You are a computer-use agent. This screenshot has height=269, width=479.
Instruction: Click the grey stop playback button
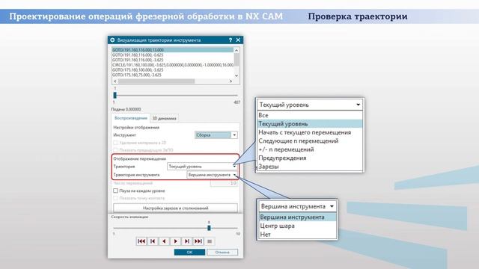210,241
